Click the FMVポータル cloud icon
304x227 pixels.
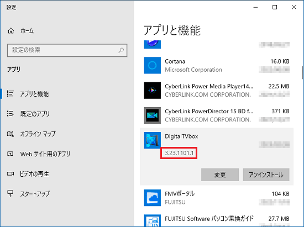[153, 198]
